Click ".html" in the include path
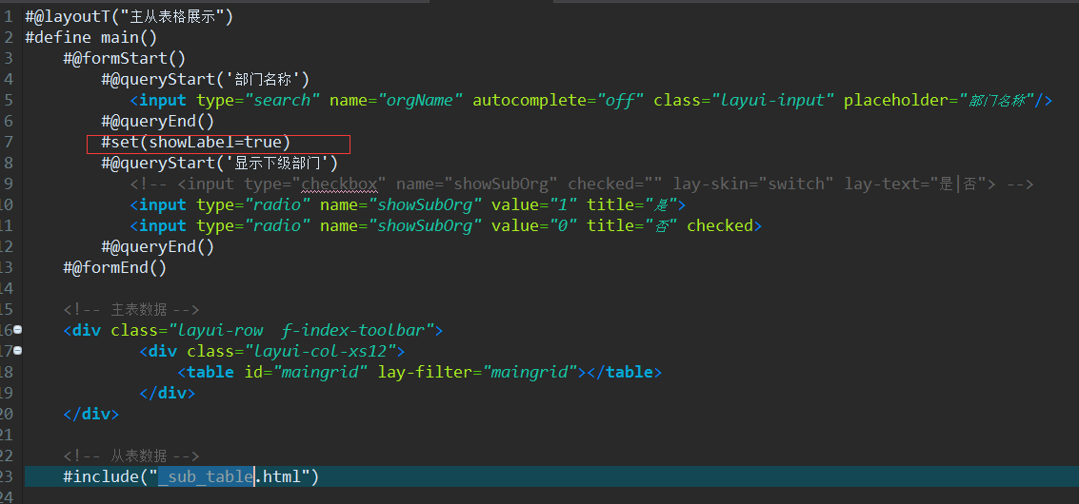The height and width of the screenshot is (504, 1079). 279,476
